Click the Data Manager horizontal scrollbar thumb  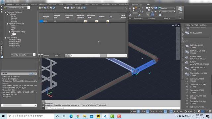(x=103, y=56)
